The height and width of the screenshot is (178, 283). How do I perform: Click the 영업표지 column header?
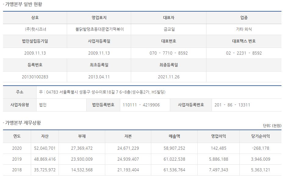coord(99,18)
